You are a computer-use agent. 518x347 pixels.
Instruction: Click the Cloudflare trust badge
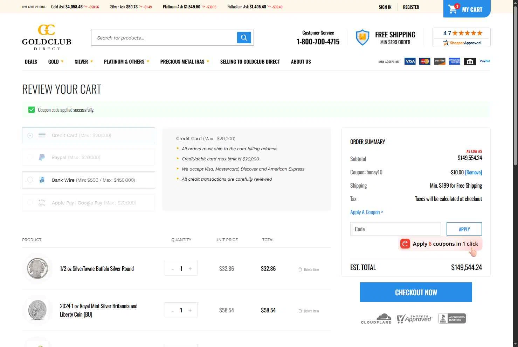376,318
